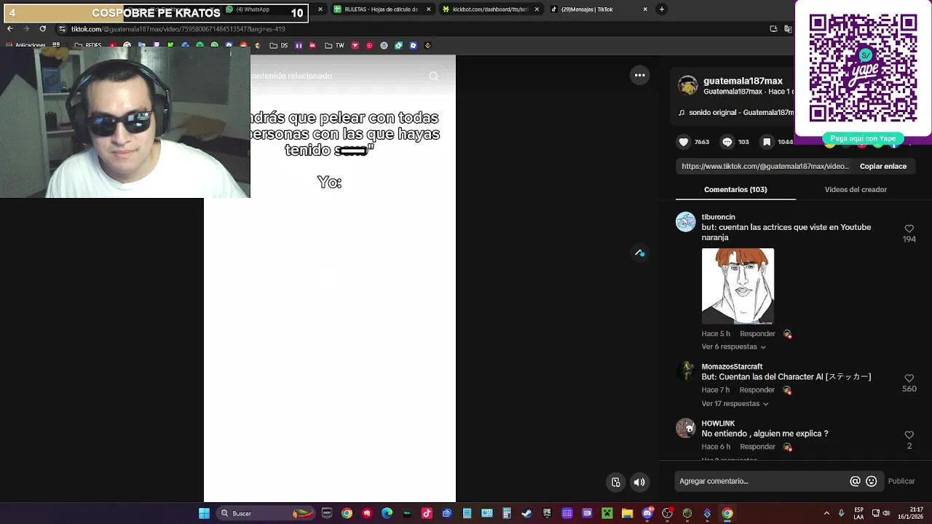This screenshot has width=932, height=524.
Task: Switch to kickbot.com dashboard tab
Action: [490, 9]
